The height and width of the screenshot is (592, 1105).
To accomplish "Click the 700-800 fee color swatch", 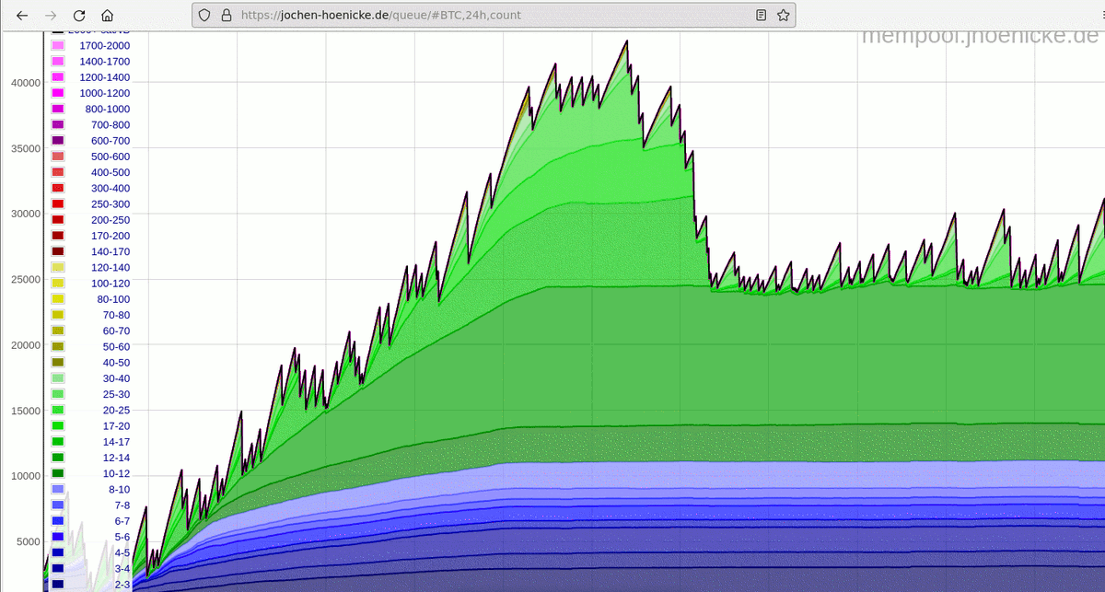I will click(x=58, y=124).
